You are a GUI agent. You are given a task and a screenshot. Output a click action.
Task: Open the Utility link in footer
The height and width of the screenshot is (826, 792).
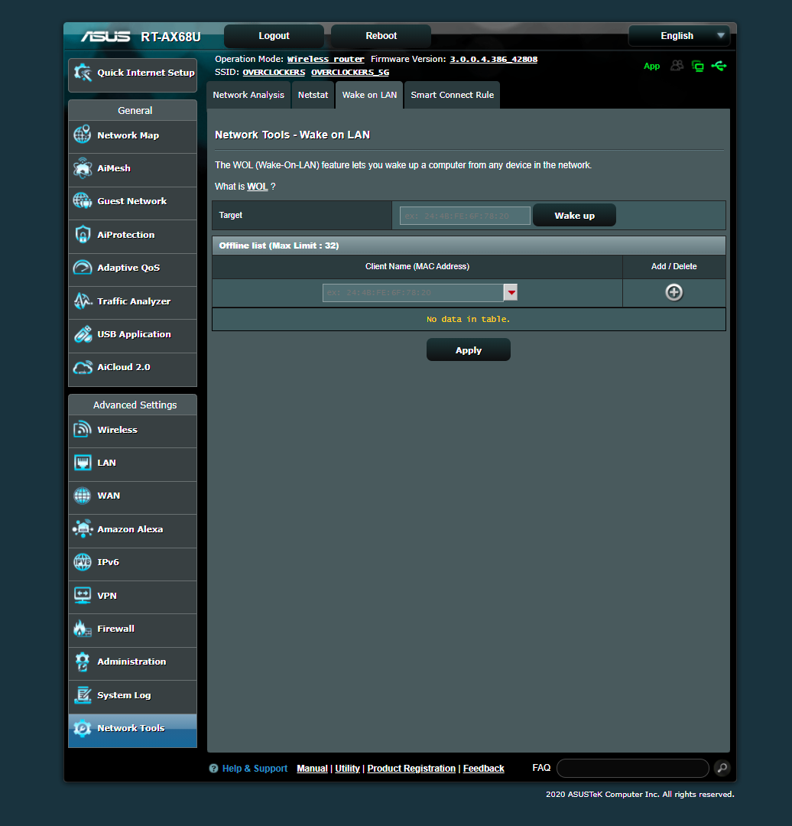tap(348, 769)
